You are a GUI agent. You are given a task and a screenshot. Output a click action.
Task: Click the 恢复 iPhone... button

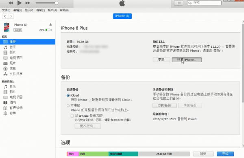[187, 60]
